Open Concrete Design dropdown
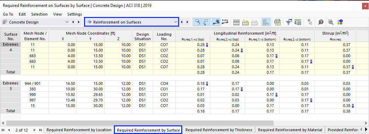This screenshot has width=369, height=134. tap(67, 22)
